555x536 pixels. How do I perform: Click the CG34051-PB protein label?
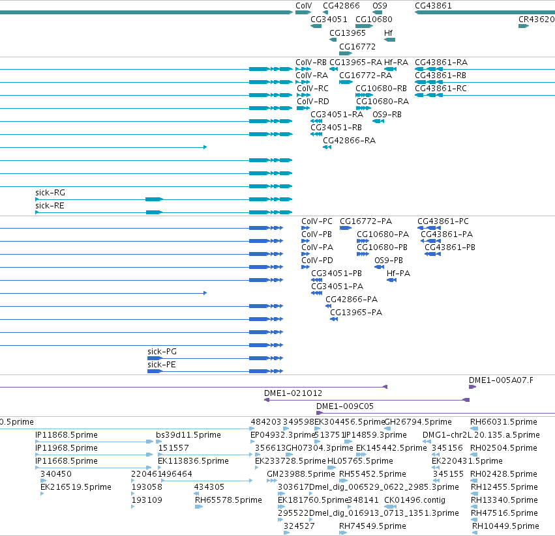[x=337, y=274]
